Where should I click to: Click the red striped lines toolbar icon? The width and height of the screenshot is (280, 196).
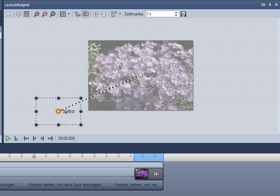point(26,14)
